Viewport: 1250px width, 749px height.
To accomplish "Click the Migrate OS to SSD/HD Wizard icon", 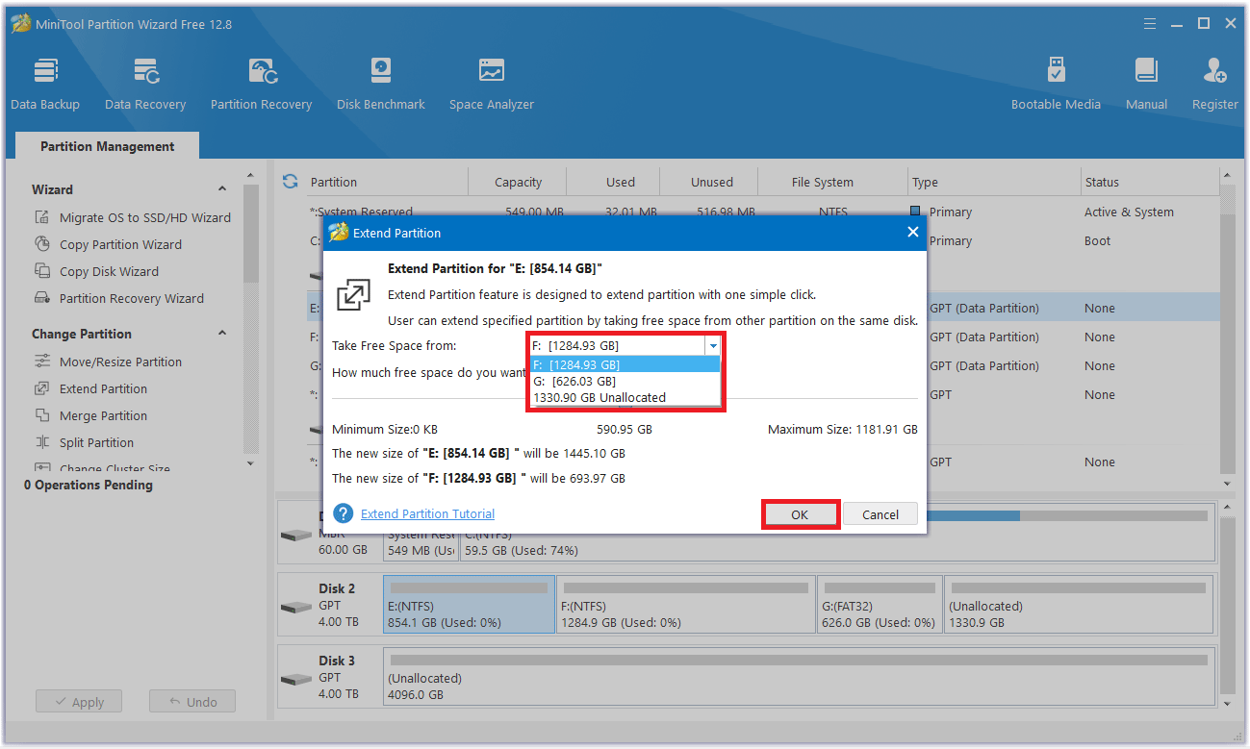I will tap(42, 217).
